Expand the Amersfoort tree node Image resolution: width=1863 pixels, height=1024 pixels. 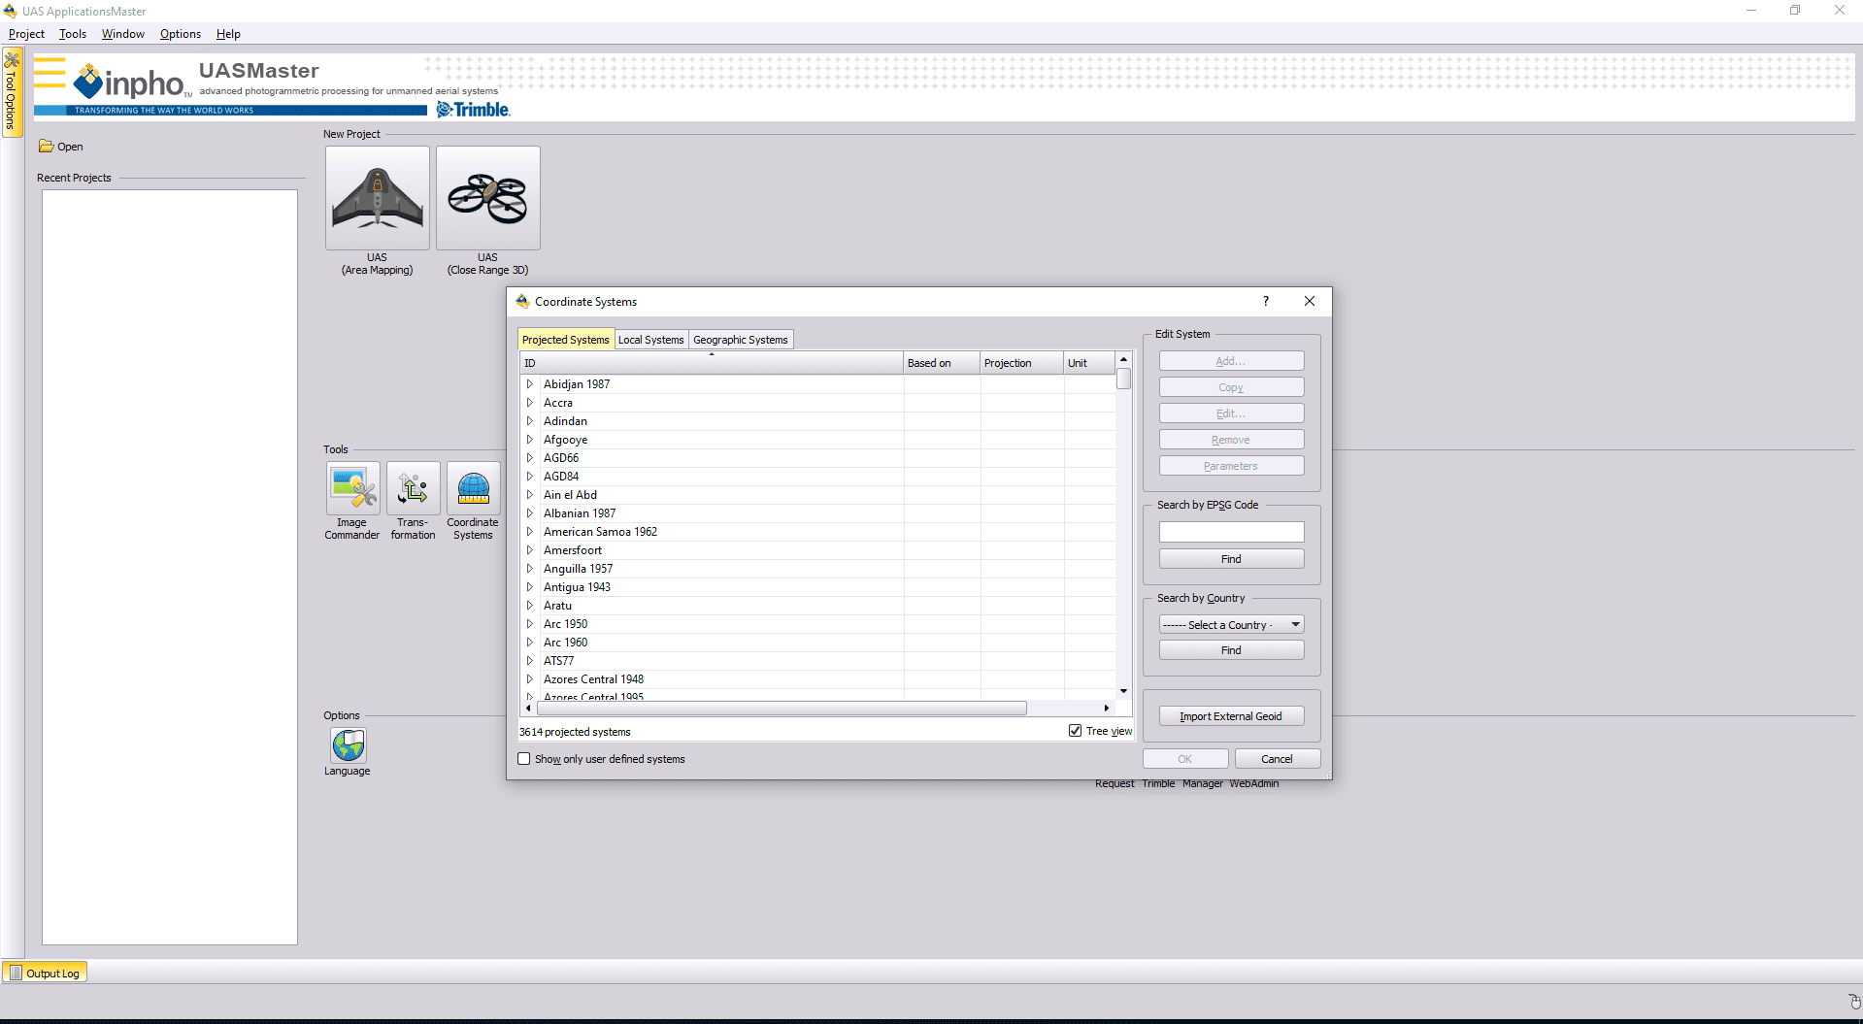click(530, 550)
